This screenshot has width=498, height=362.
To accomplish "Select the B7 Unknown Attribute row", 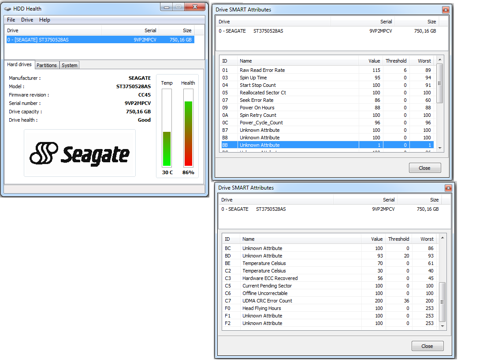I will pos(327,131).
